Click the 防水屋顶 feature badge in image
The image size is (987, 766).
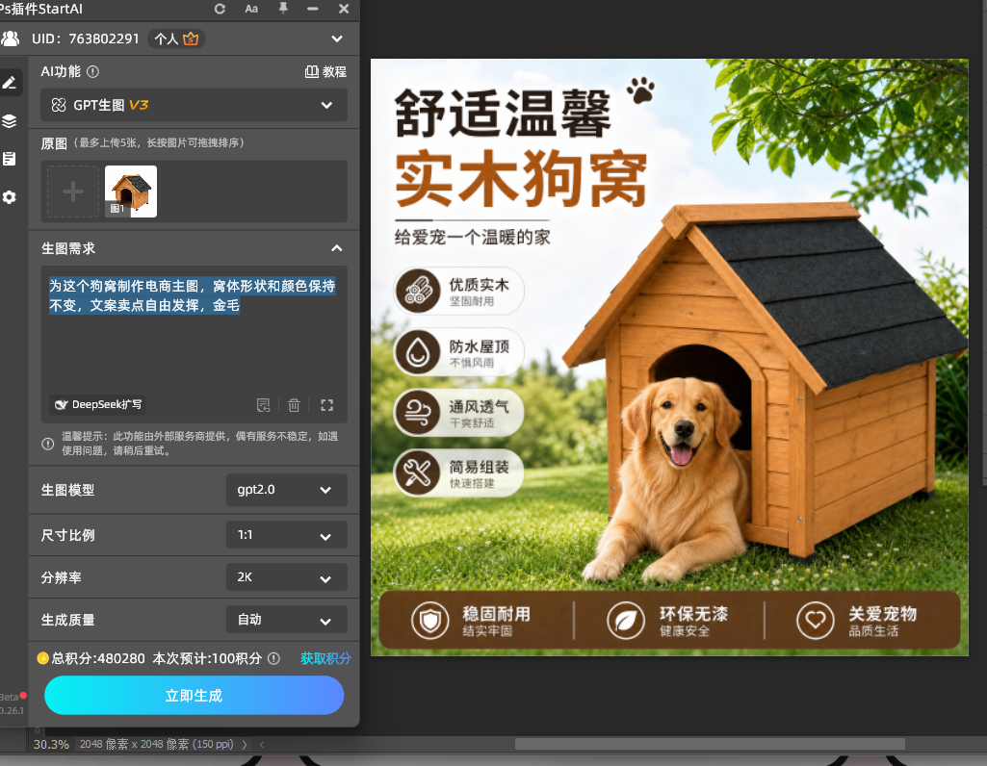point(459,352)
